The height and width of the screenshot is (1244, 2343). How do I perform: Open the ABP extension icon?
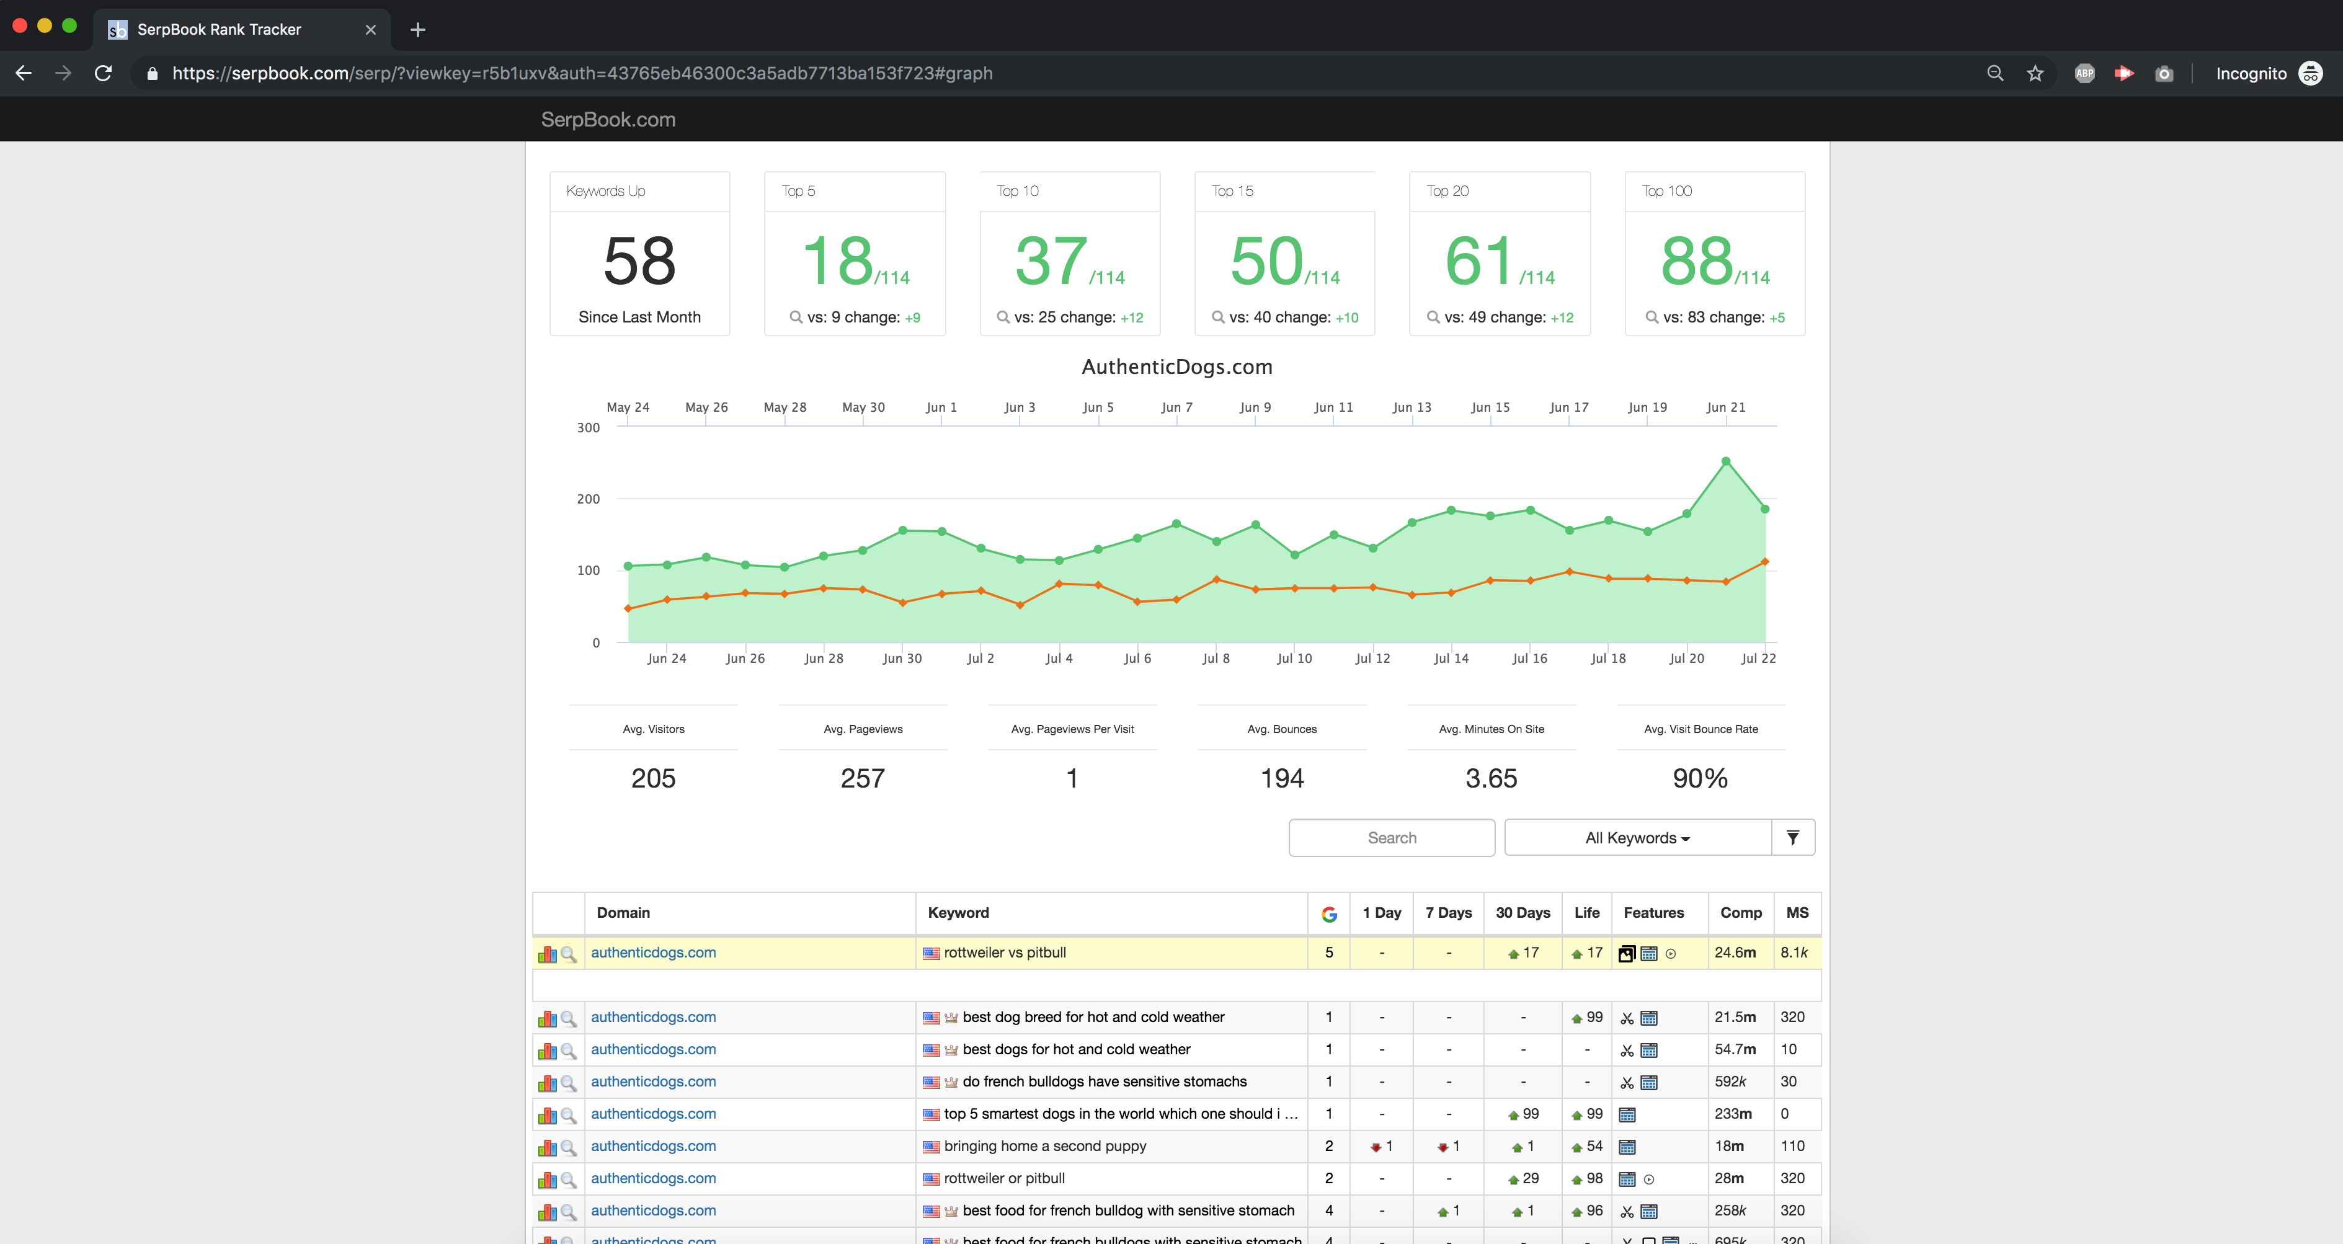2084,73
